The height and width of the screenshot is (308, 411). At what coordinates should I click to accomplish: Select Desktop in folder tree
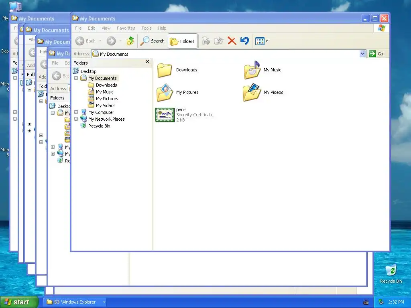point(88,71)
